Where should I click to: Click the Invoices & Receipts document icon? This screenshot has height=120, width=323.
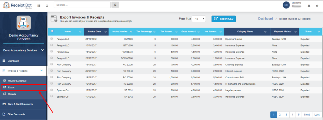(3, 71)
